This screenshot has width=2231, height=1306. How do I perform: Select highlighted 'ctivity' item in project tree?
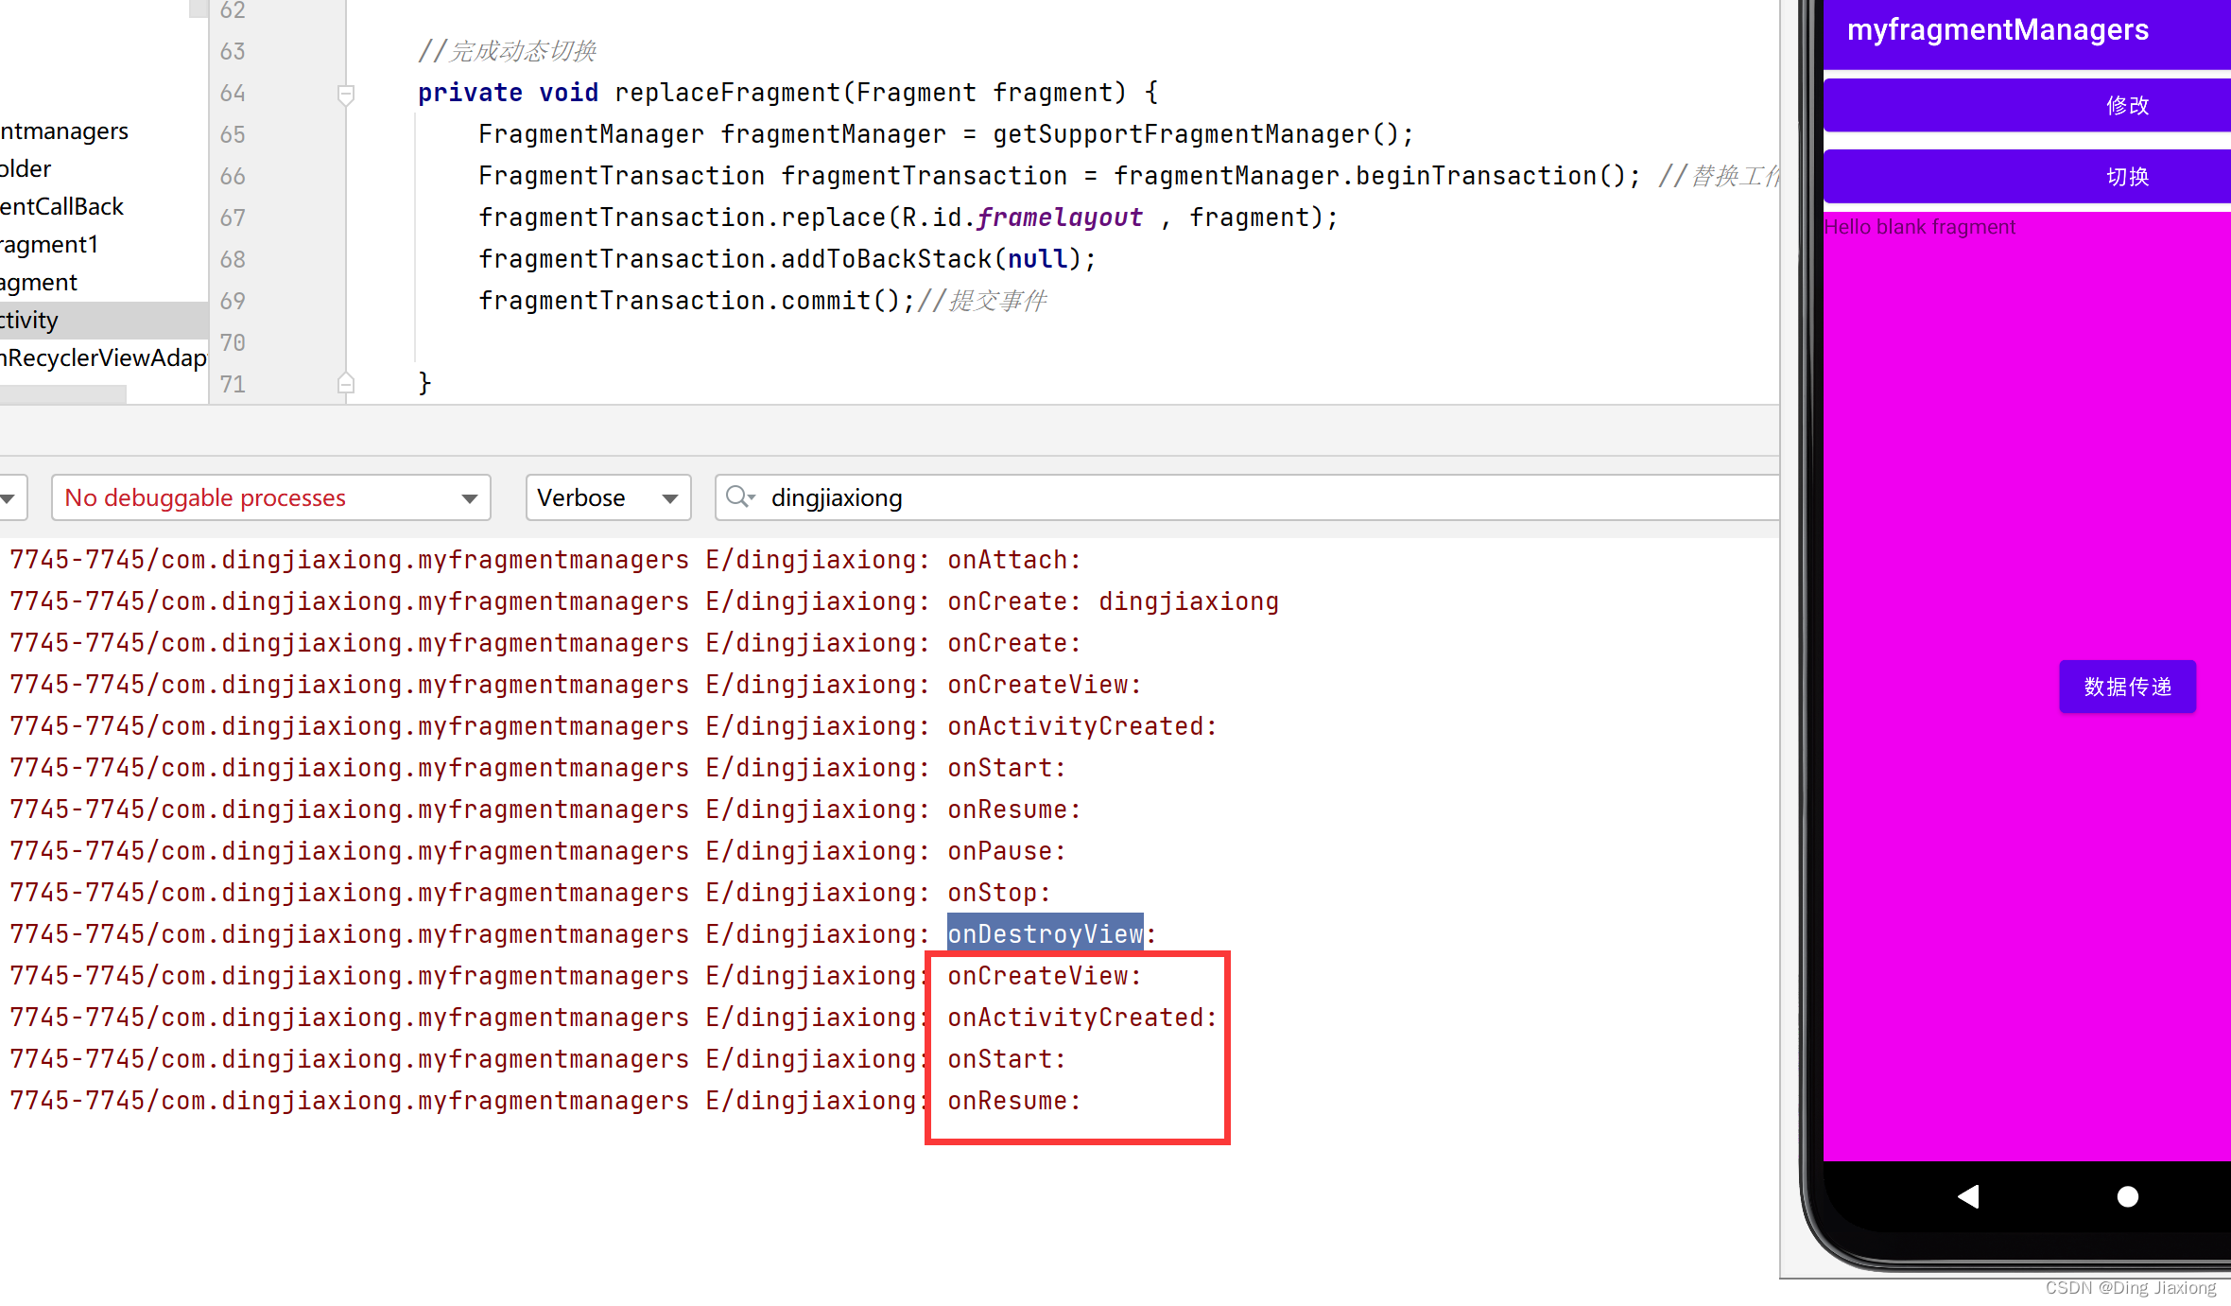point(104,321)
